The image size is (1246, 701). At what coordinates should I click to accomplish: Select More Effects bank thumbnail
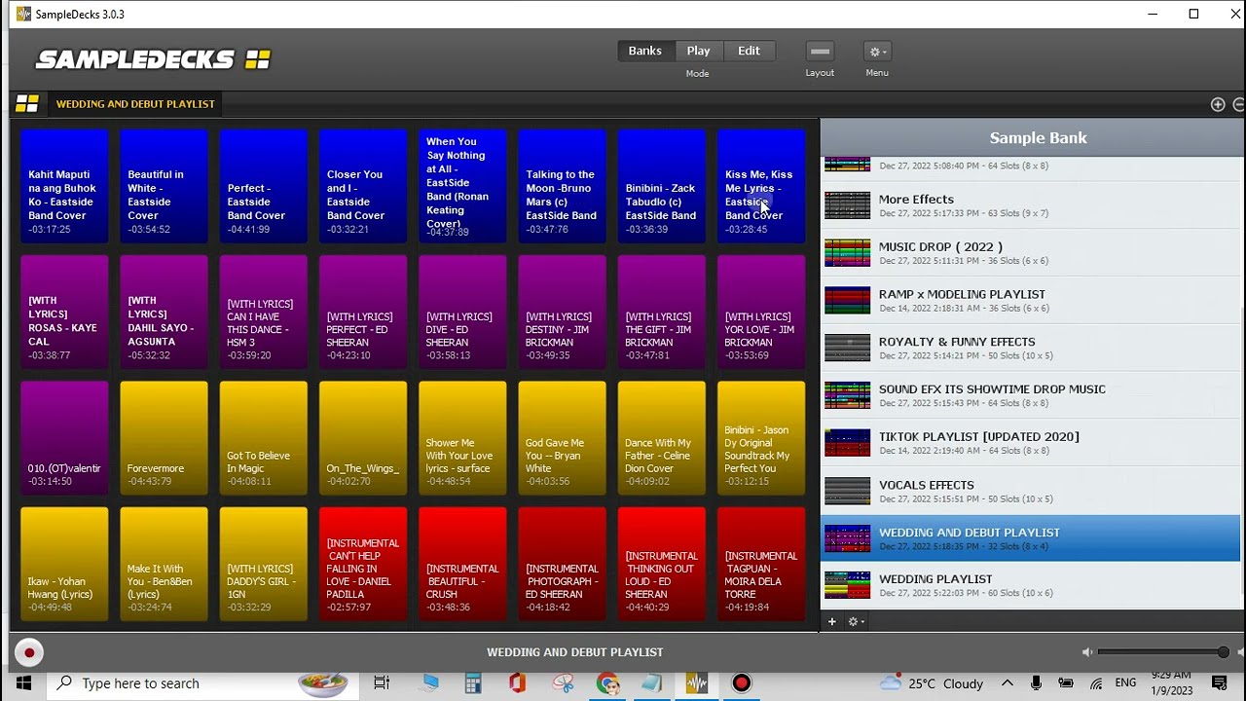847,205
